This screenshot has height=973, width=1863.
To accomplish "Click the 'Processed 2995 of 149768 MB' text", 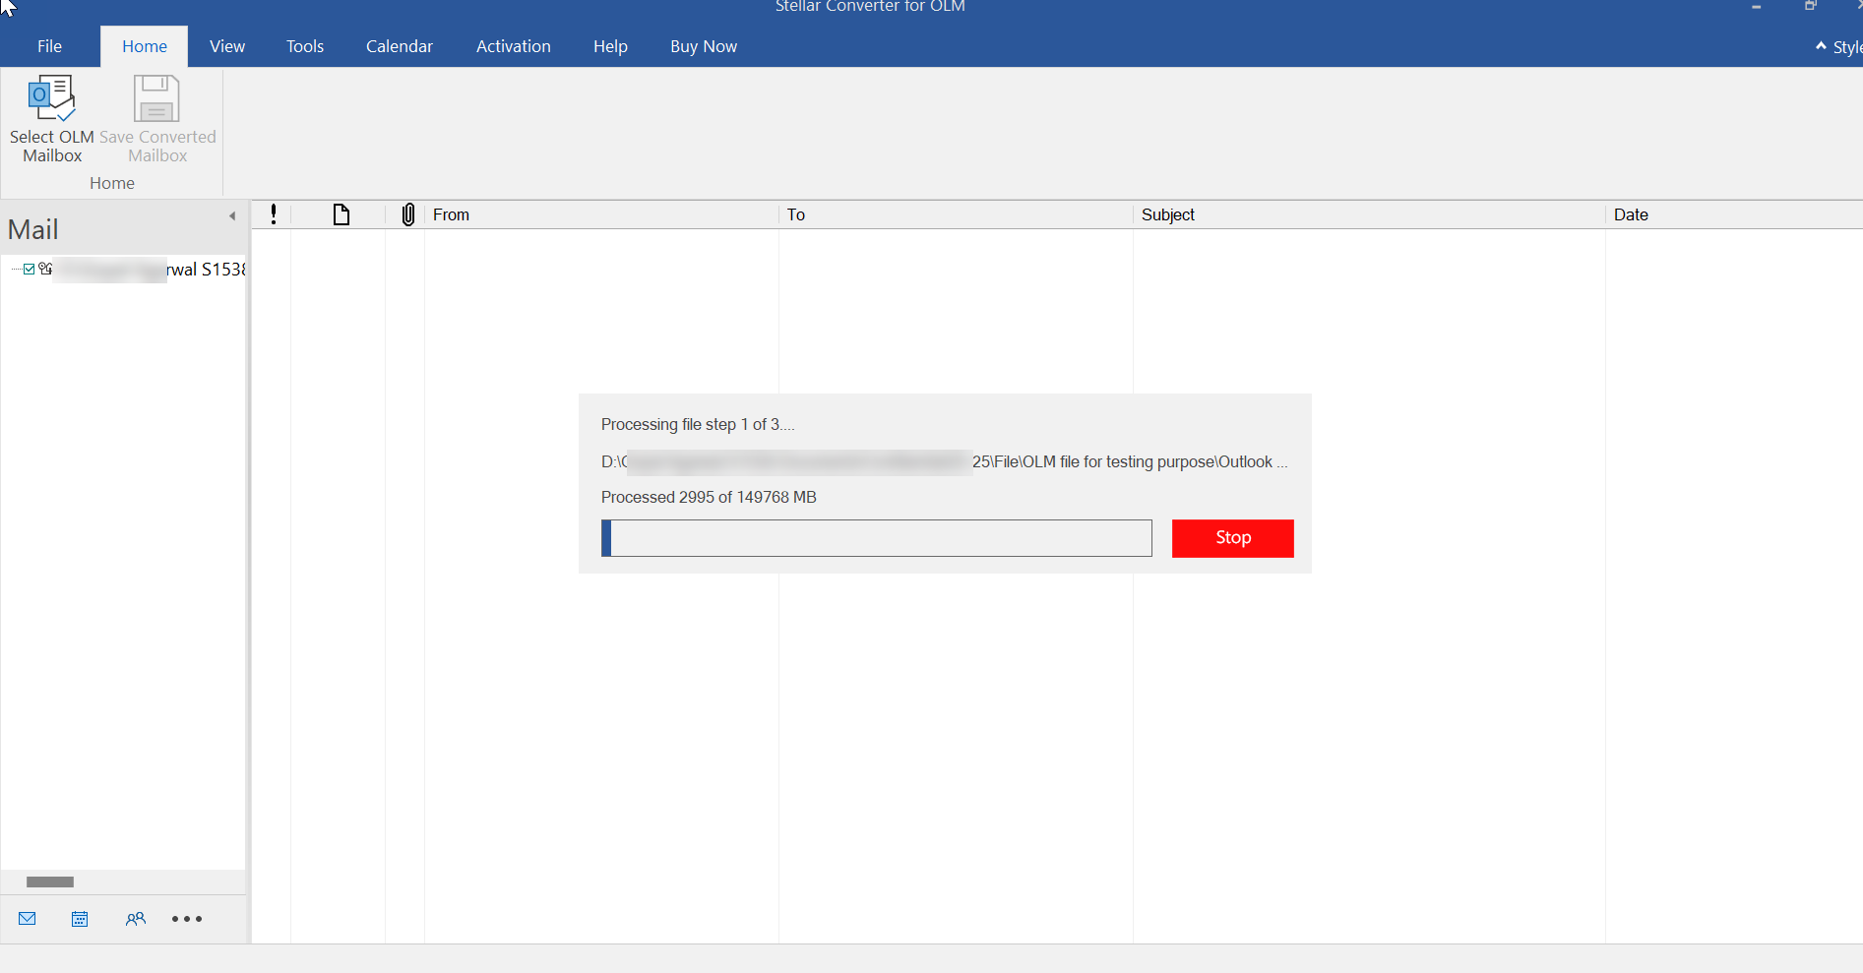I will [x=709, y=497].
